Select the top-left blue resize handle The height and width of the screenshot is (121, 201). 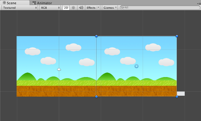96,36
